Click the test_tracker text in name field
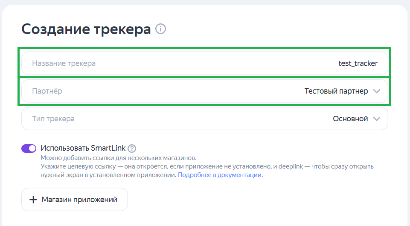The height and width of the screenshot is (226, 410). pyautogui.click(x=358, y=63)
